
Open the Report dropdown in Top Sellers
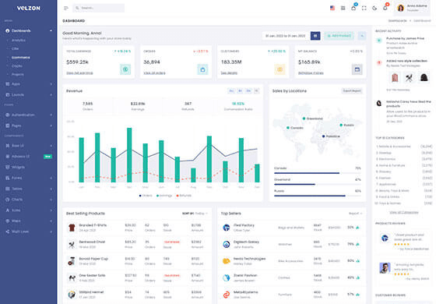[355, 214]
